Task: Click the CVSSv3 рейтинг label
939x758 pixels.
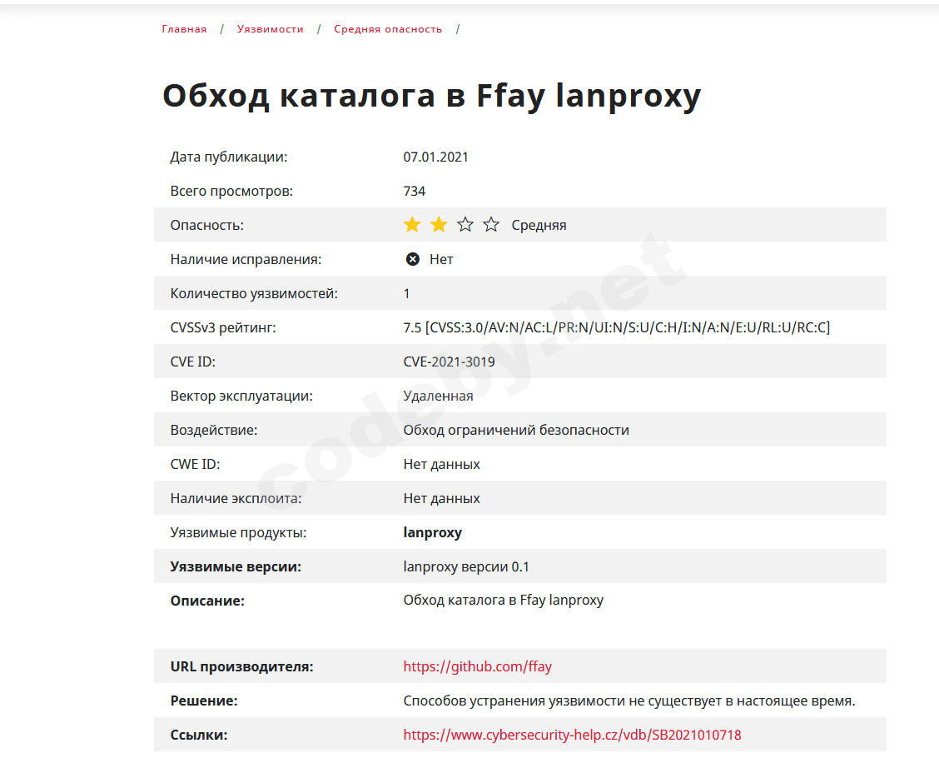Action: 223,327
